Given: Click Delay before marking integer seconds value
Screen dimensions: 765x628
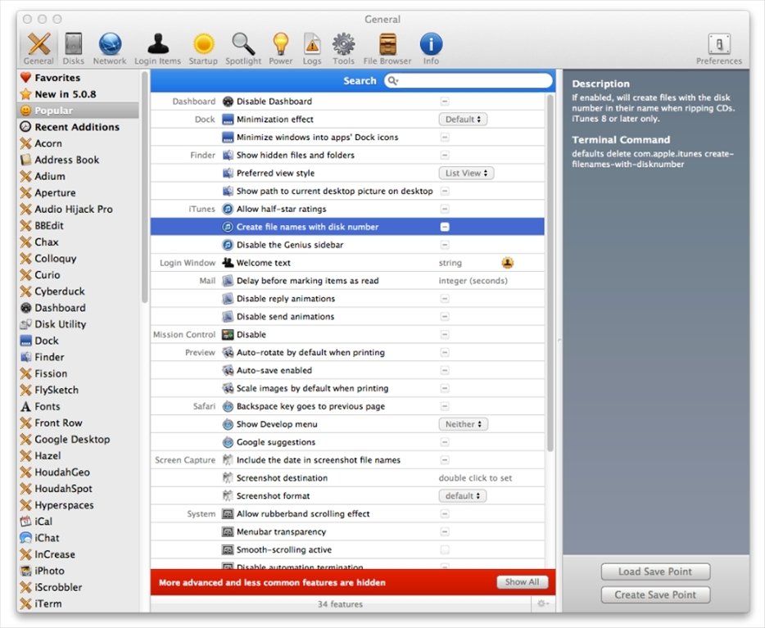Looking at the screenshot, I should click(x=473, y=281).
